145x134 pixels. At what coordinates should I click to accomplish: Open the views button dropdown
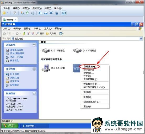click(x=61, y=34)
